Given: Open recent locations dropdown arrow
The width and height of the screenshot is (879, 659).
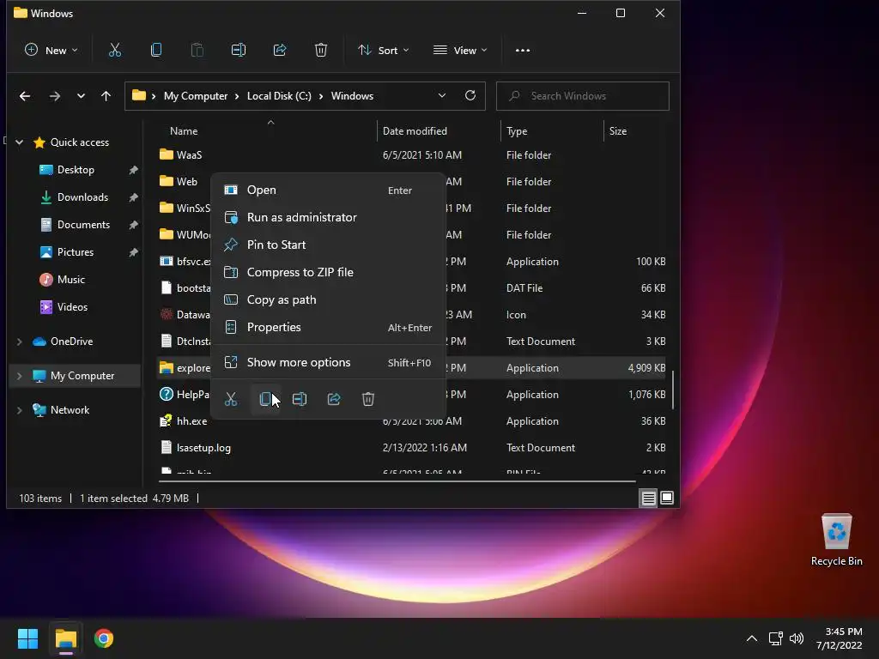Looking at the screenshot, I should 81,96.
